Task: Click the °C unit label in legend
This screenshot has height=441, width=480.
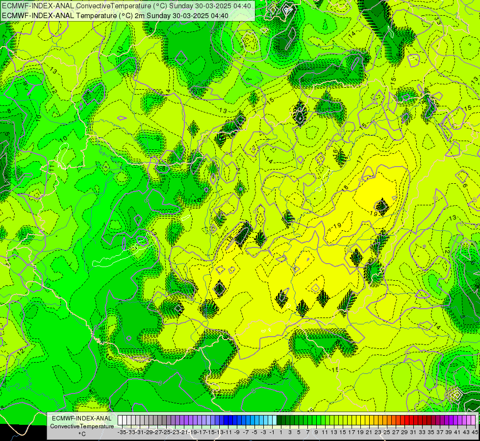Action: [x=82, y=434]
